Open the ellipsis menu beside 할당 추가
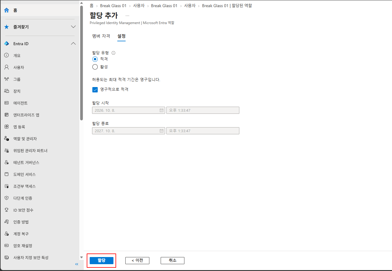Image resolution: width=392 pixels, height=271 pixels. point(127,16)
